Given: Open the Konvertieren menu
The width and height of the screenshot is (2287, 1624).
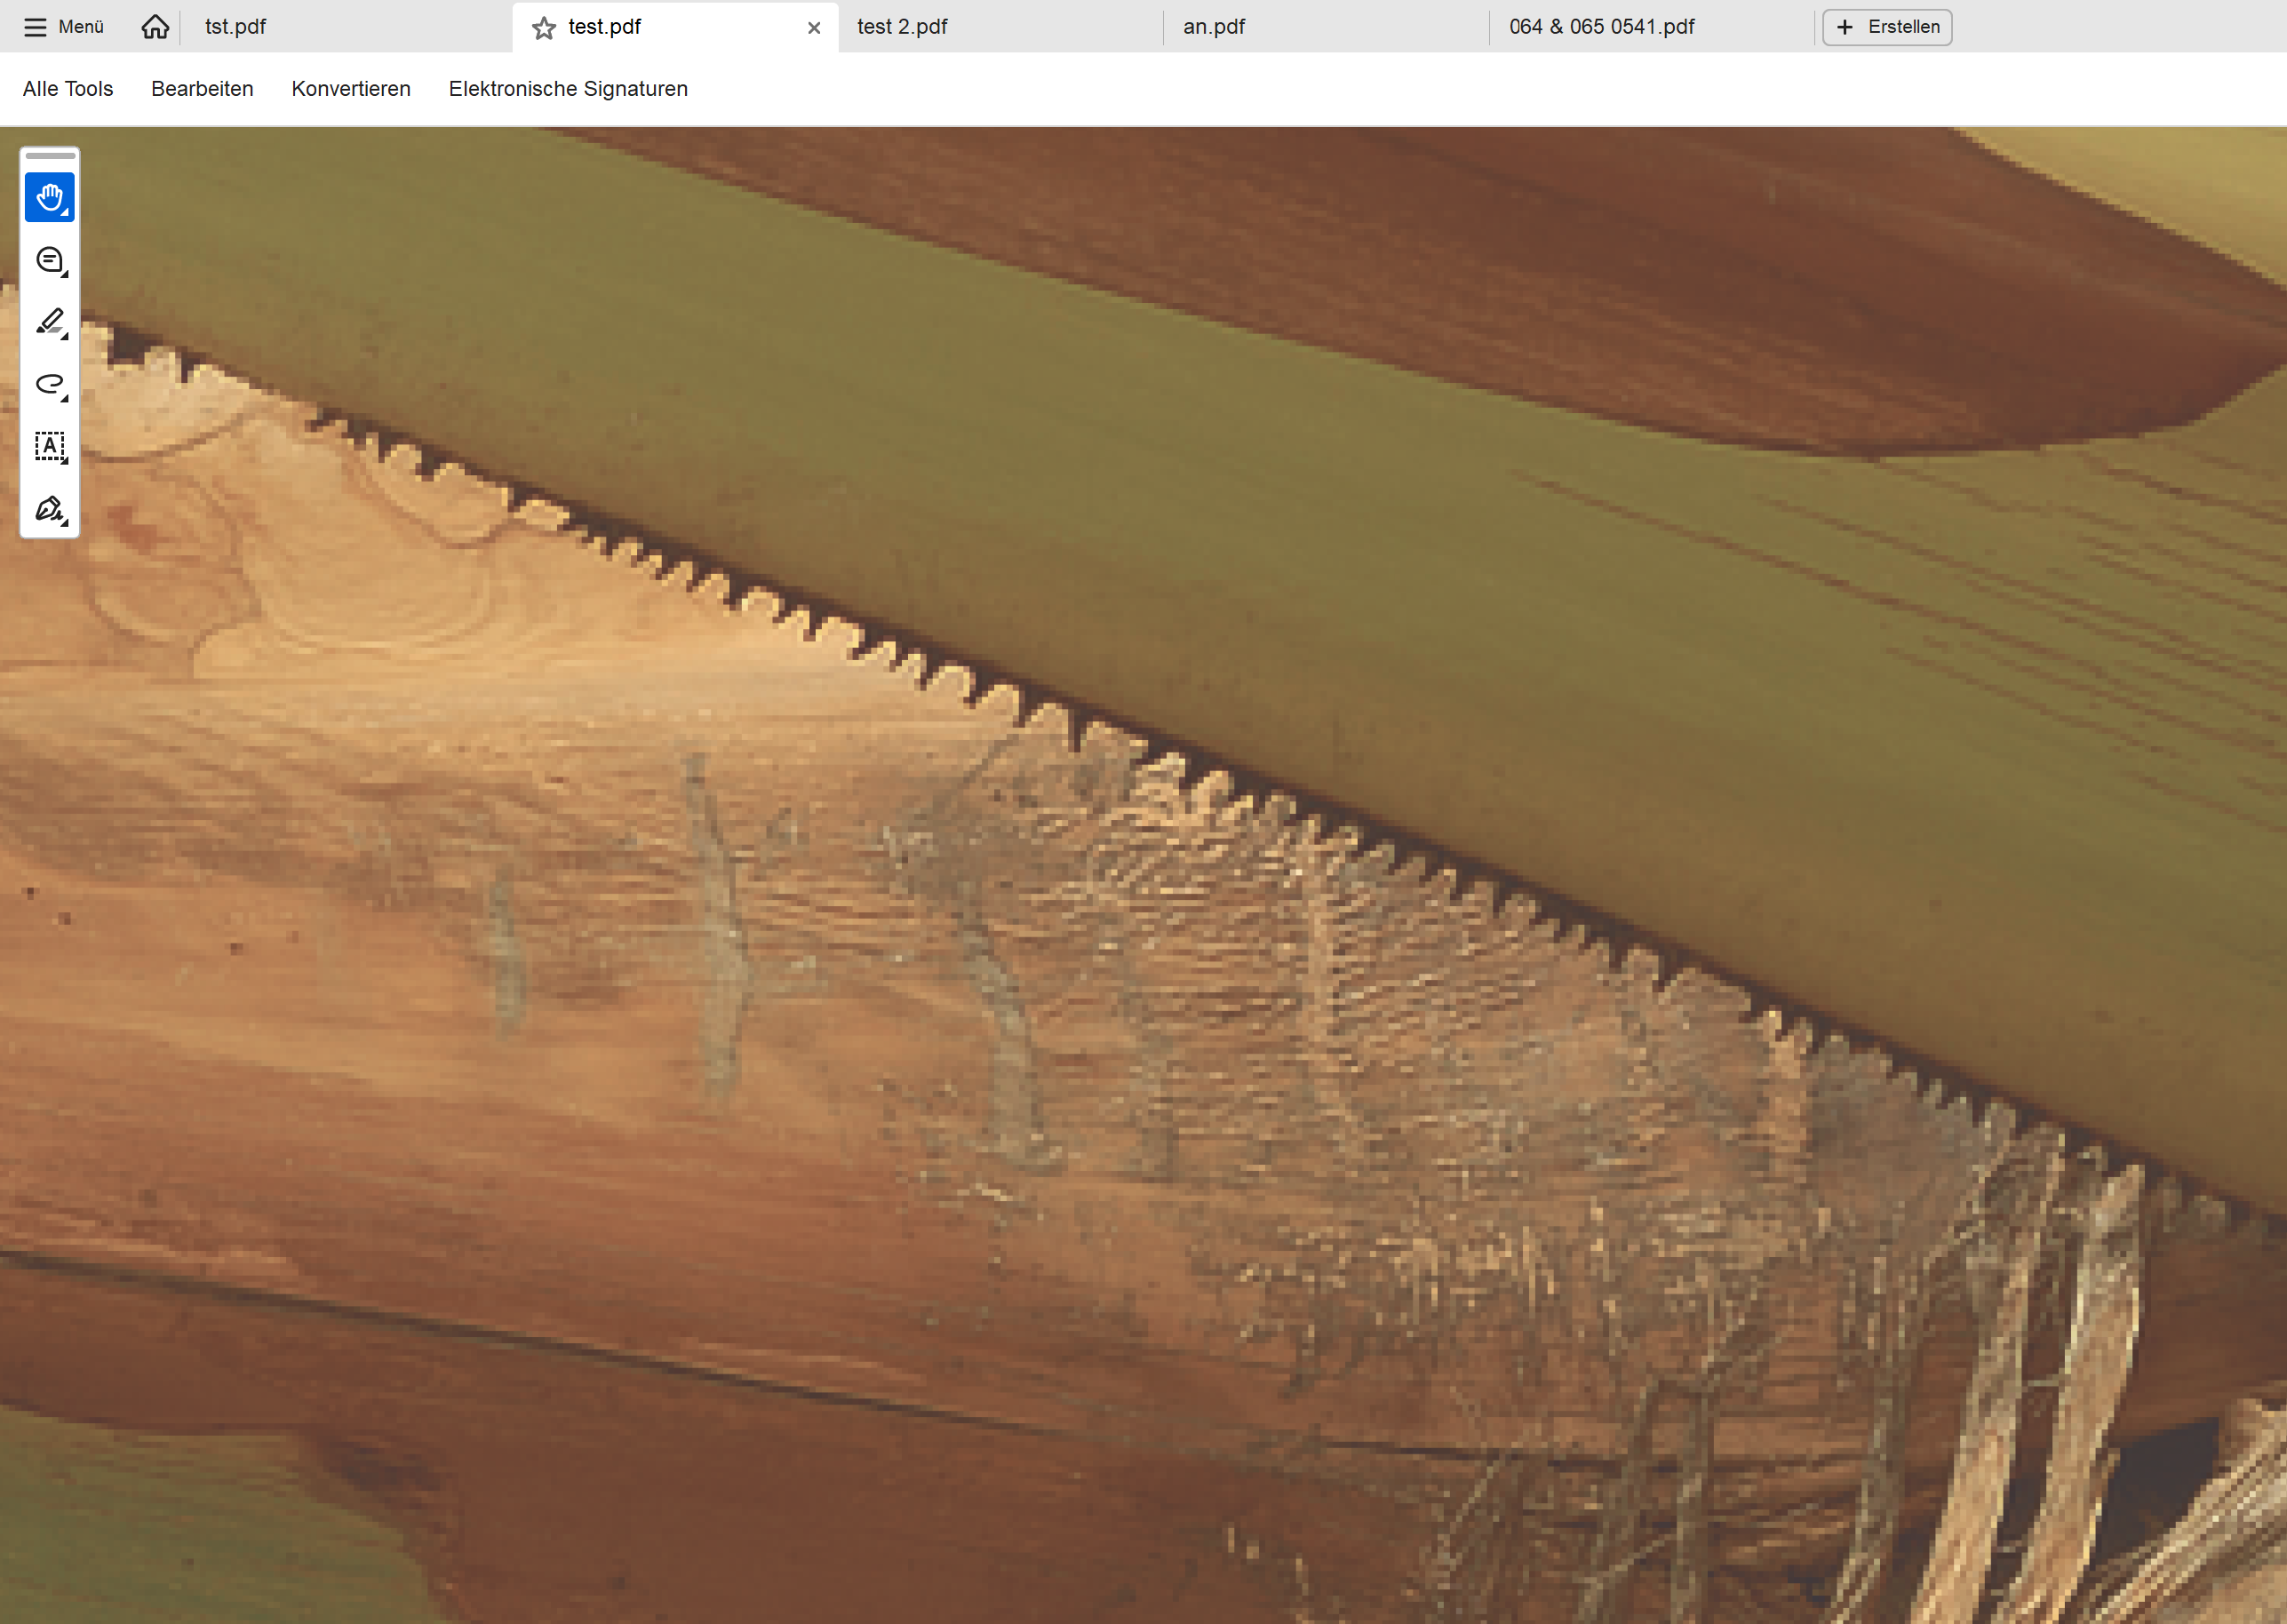Looking at the screenshot, I should pyautogui.click(x=351, y=89).
